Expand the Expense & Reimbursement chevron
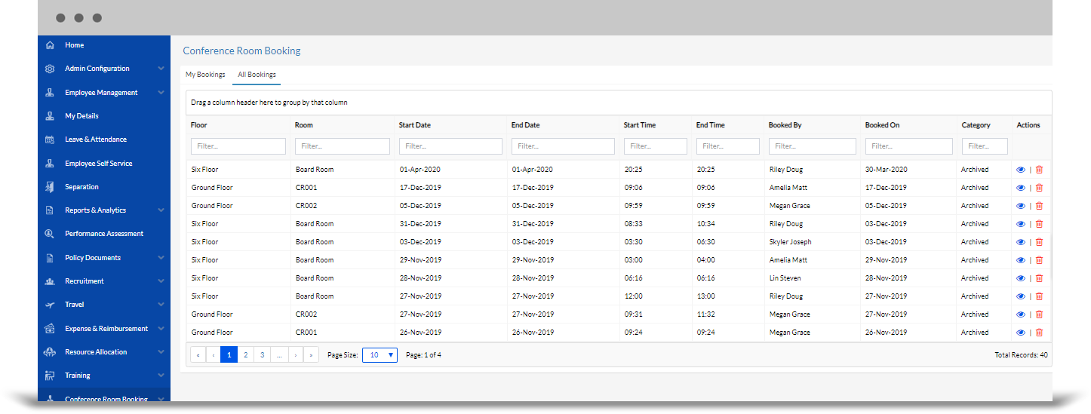Viewport: 1091px width, 414px height. point(161,329)
